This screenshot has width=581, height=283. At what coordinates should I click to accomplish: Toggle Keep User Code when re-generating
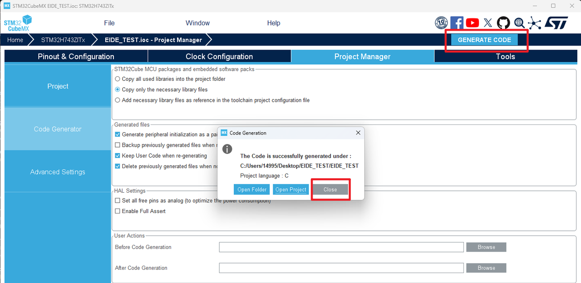(118, 155)
